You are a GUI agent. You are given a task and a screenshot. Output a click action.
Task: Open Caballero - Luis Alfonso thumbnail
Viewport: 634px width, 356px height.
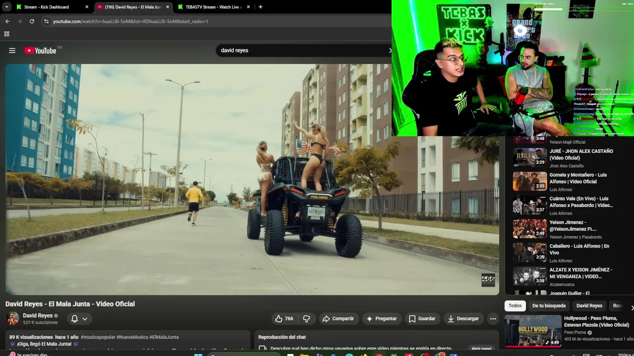point(530,253)
